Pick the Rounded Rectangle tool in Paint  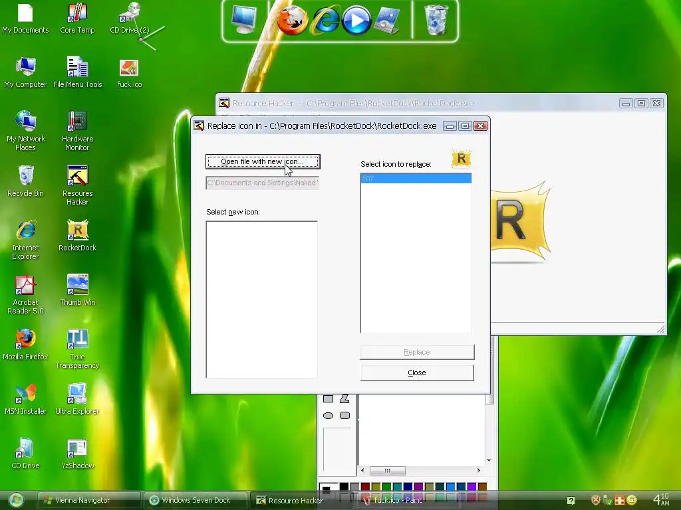(x=345, y=416)
